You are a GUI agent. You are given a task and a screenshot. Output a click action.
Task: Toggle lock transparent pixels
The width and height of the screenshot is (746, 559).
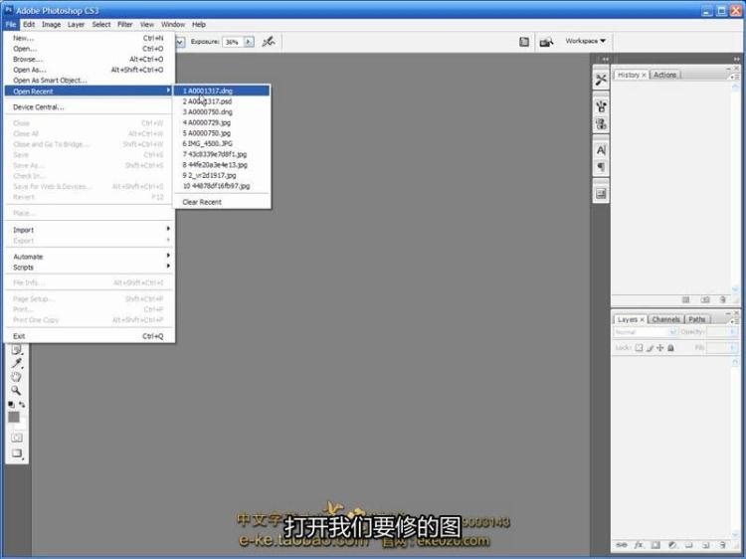coord(639,348)
